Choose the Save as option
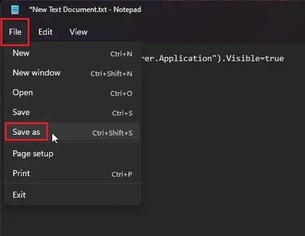 point(73,132)
